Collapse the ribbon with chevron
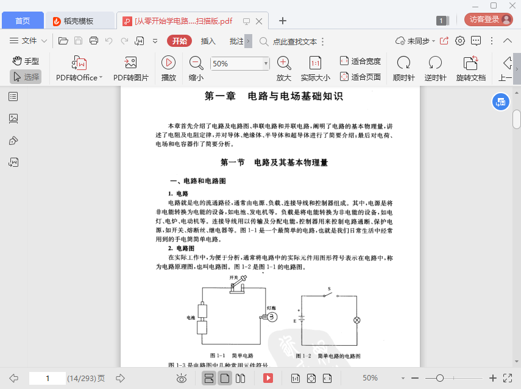 tap(508, 41)
